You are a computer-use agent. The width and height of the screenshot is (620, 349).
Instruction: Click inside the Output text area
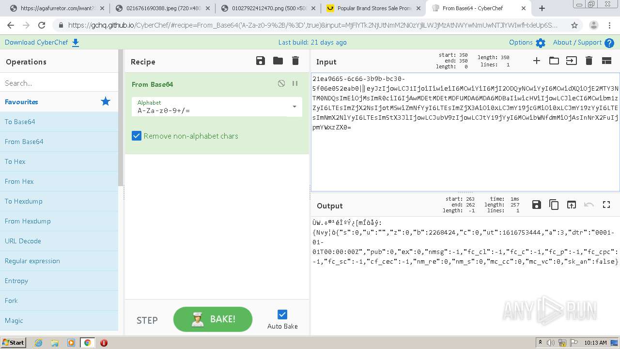(x=465, y=275)
